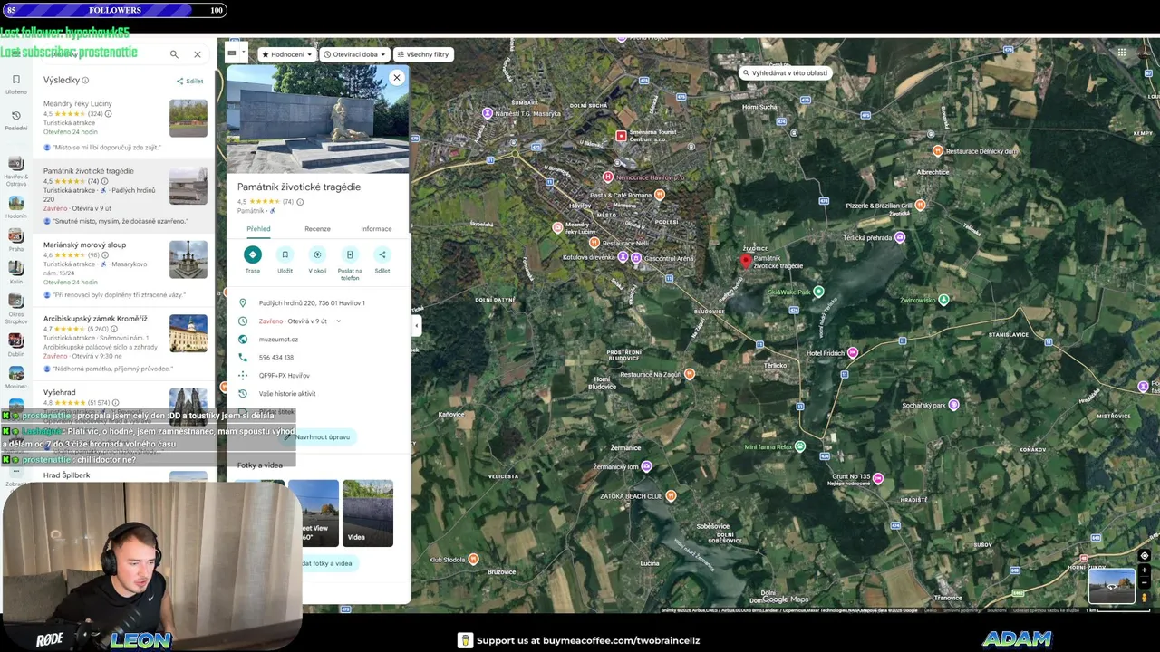
Task: Open muzeumct.cz website link
Action: coord(278,340)
